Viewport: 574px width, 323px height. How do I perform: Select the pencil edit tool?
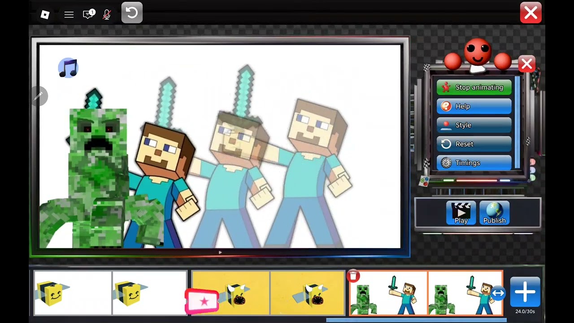pyautogui.click(x=39, y=96)
